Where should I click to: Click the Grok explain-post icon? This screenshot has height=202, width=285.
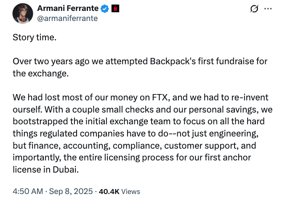(254, 9)
